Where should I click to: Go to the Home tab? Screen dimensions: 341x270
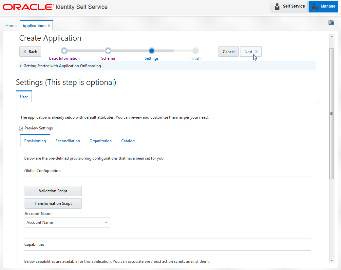[11, 25]
